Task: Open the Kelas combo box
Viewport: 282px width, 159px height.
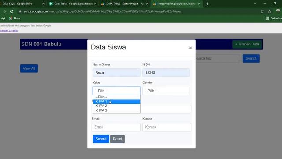Action: tap(116, 91)
